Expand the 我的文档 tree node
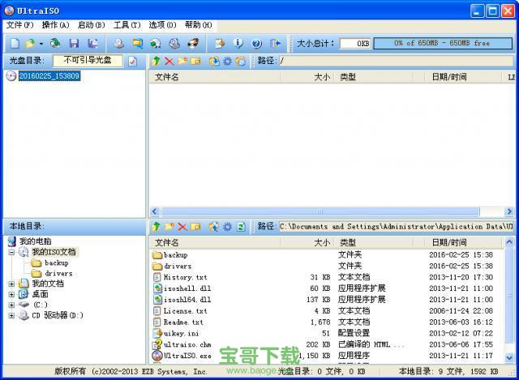This screenshot has width=519, height=380. click(x=11, y=284)
